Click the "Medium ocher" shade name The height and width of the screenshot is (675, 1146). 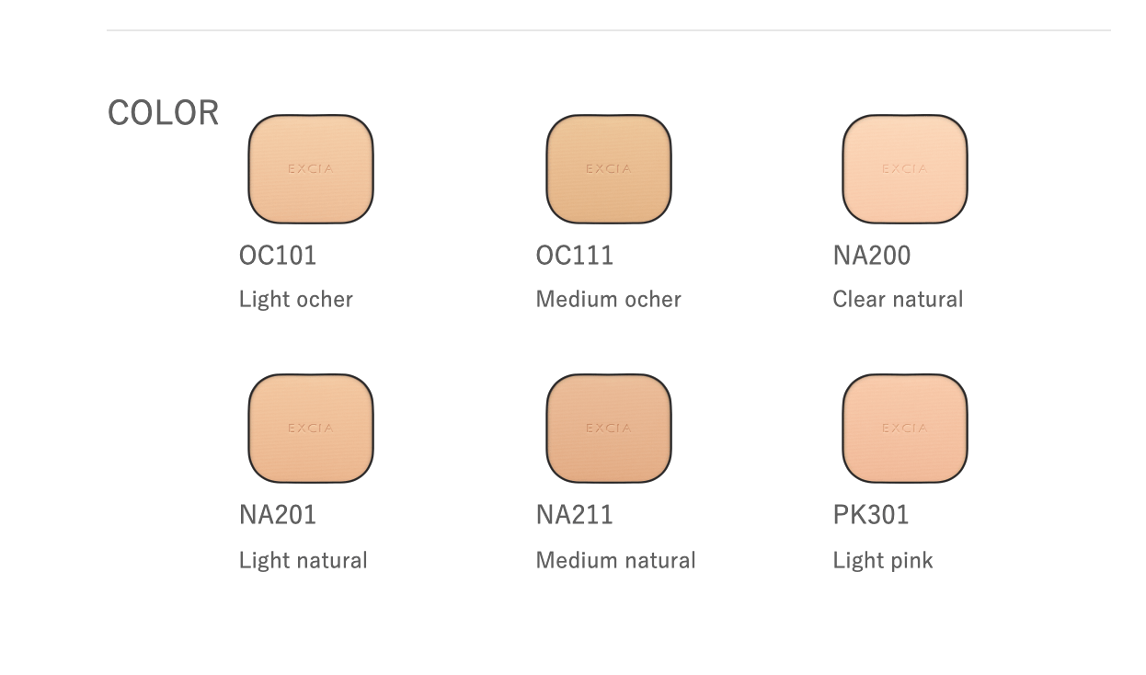click(609, 300)
